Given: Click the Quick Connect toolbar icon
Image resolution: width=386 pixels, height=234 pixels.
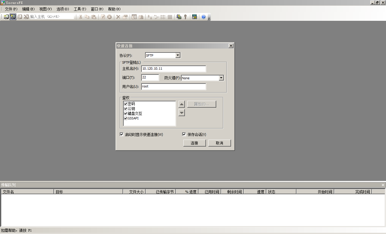Looking at the screenshot, I should [x=13, y=17].
